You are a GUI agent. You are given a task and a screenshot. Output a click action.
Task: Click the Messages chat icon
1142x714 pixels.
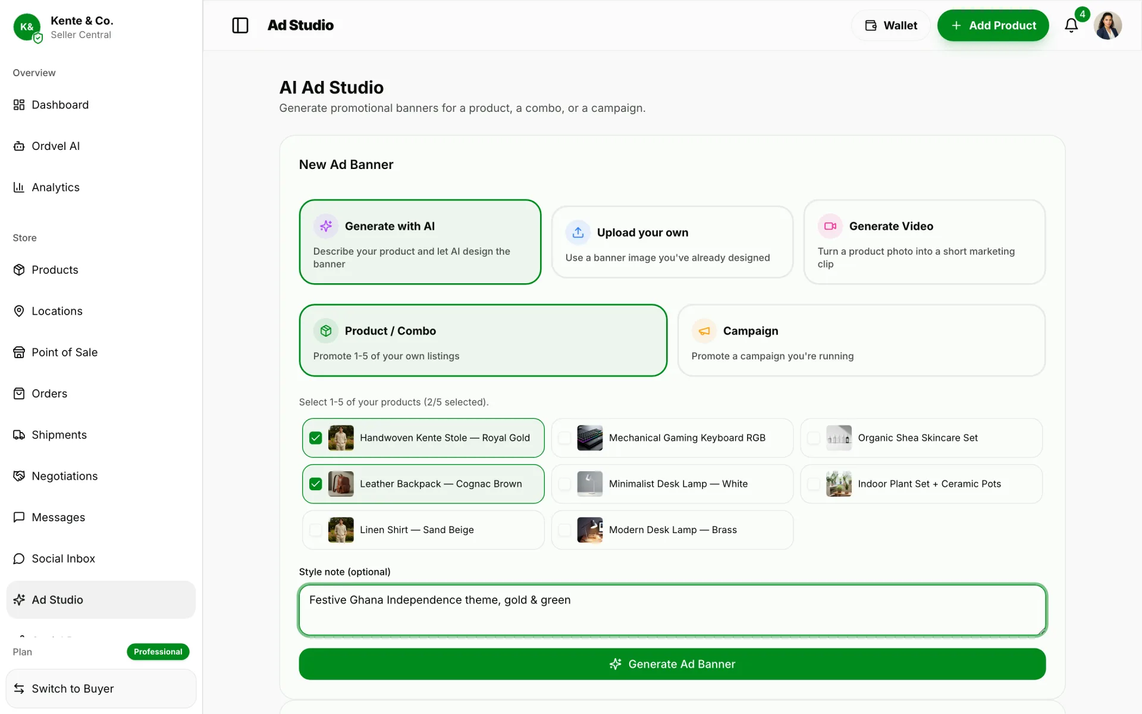(x=19, y=517)
